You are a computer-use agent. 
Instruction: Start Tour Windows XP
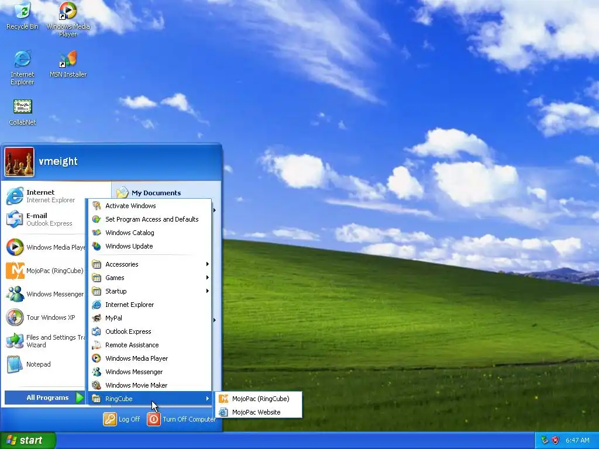point(45,317)
